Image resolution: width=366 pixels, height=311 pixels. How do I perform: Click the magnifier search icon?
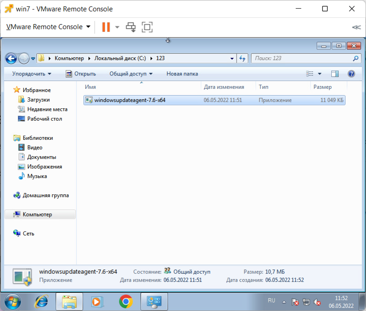pyautogui.click(x=356, y=58)
